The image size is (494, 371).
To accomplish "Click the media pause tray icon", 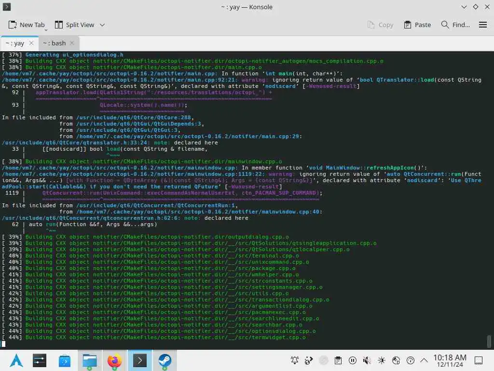I will point(353,360).
